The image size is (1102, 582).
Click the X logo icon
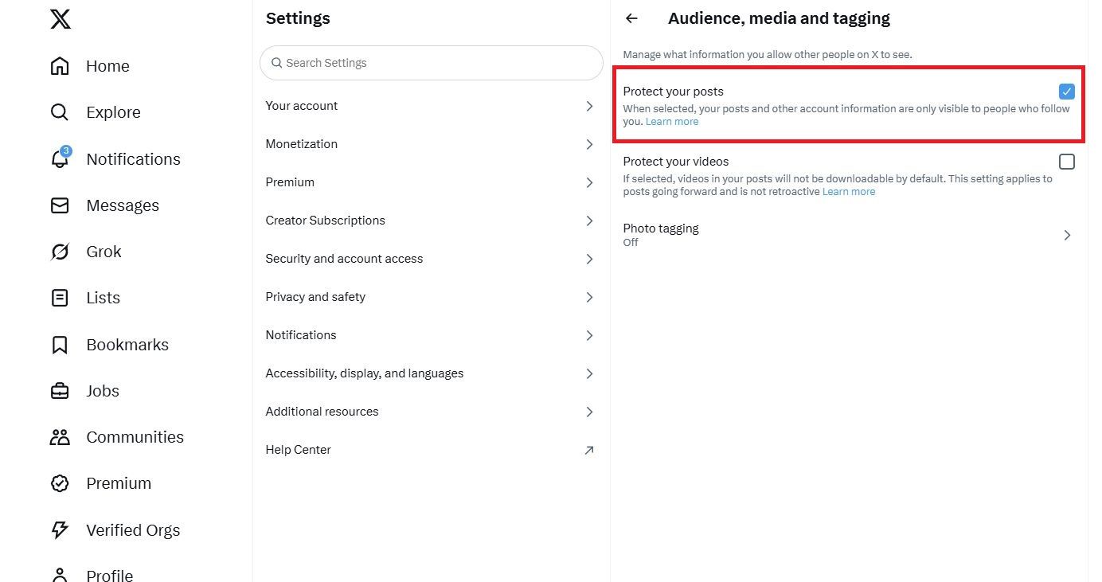pyautogui.click(x=61, y=18)
